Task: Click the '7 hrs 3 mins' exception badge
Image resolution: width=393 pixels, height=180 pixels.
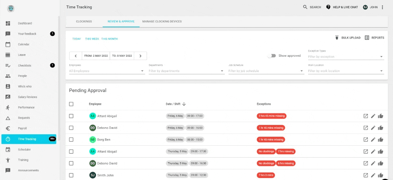Action: (x=266, y=175)
